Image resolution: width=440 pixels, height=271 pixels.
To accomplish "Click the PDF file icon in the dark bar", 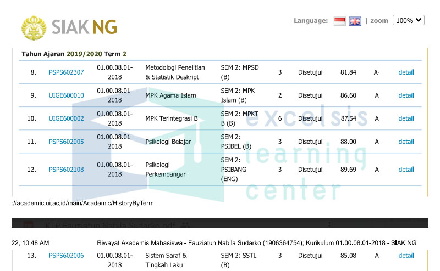I will pyautogui.click(x=29, y=225).
